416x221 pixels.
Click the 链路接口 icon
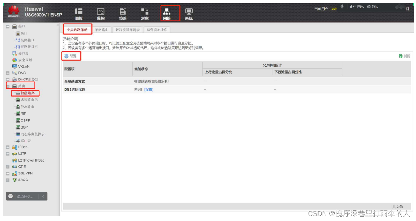[18, 40]
